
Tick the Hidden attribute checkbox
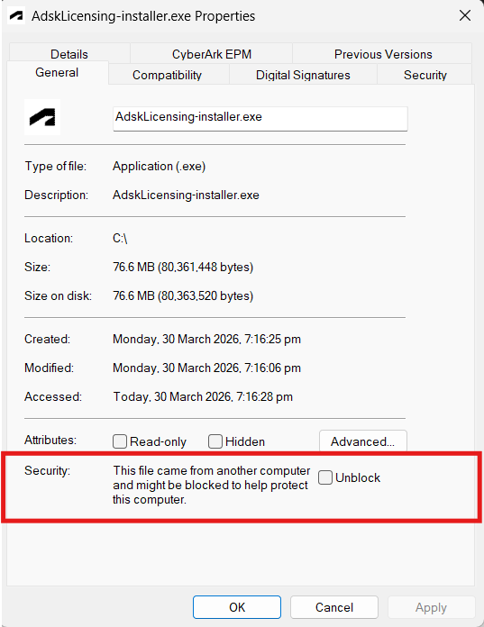point(215,441)
